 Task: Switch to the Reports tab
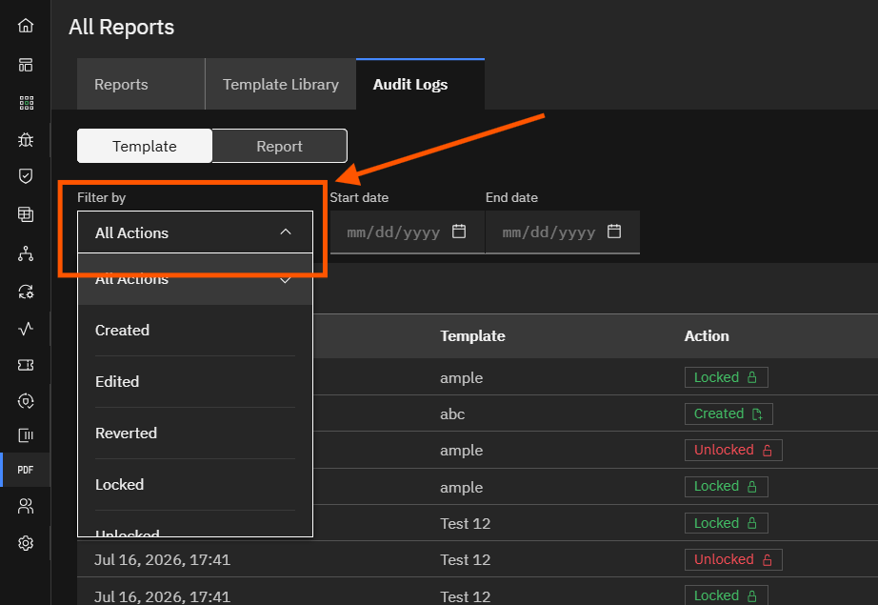[x=141, y=84]
